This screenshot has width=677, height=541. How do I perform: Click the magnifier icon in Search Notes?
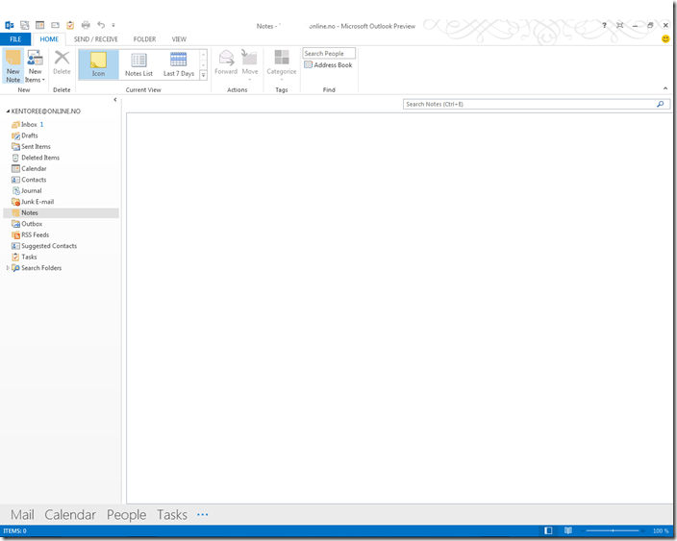660,104
